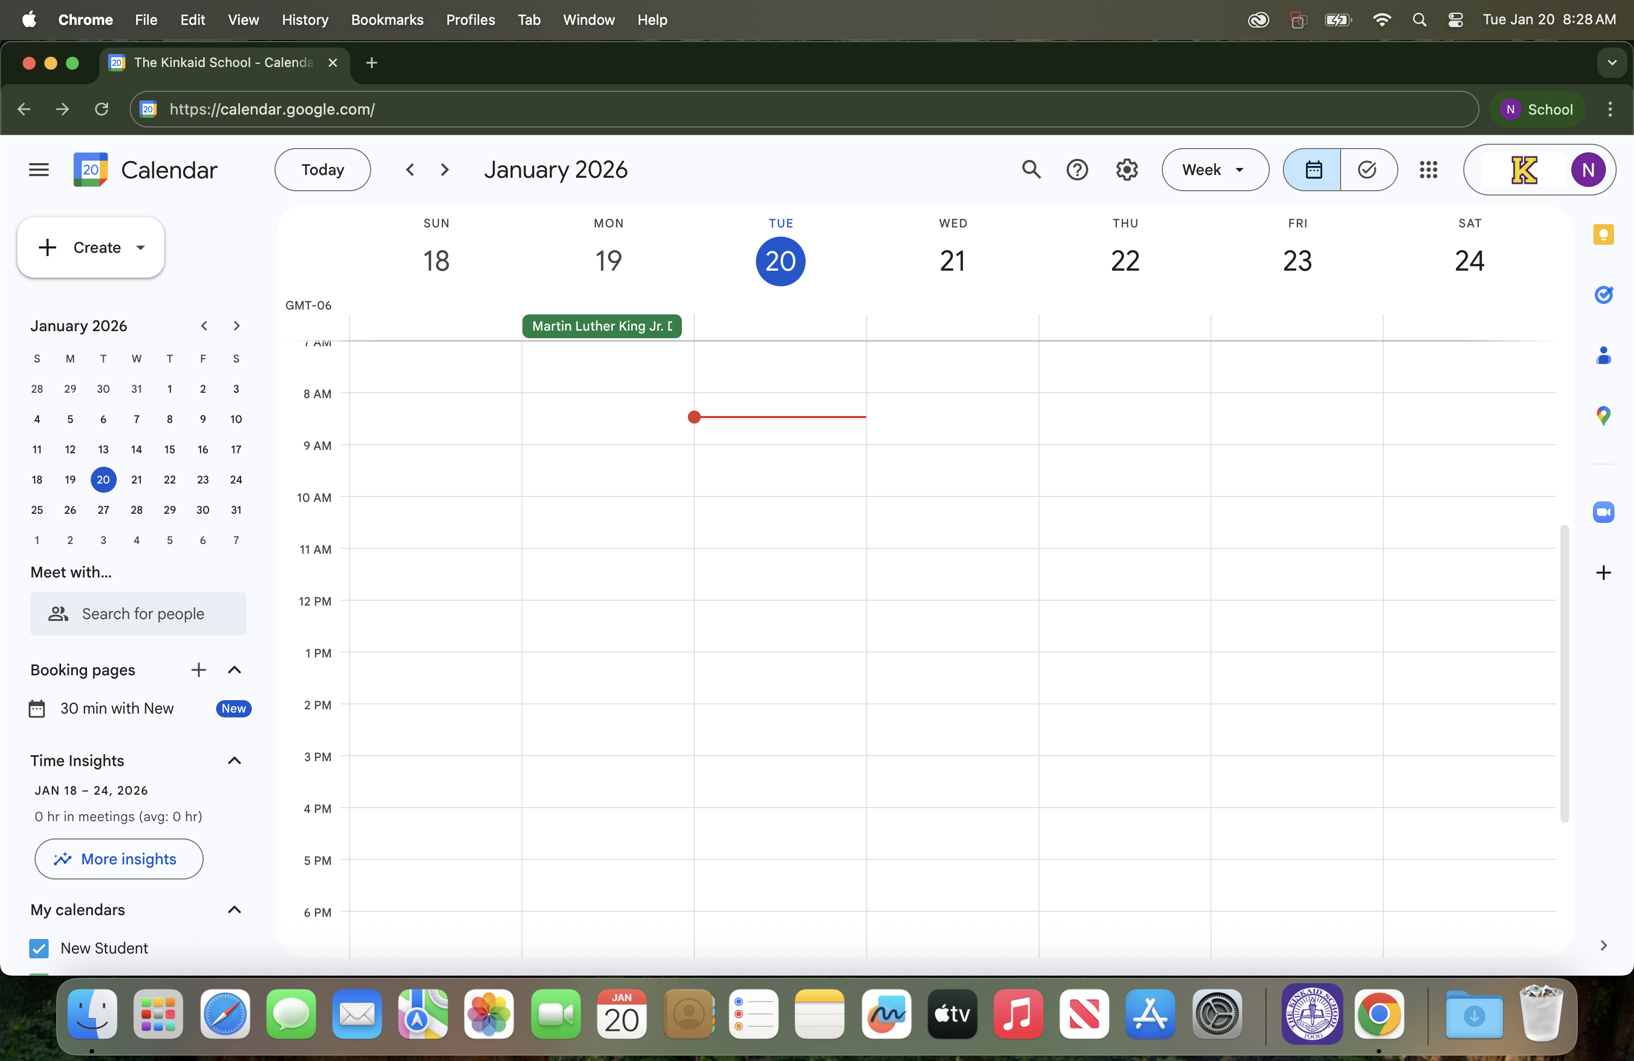Collapse the My calendars section
The width and height of the screenshot is (1634, 1061).
point(234,909)
